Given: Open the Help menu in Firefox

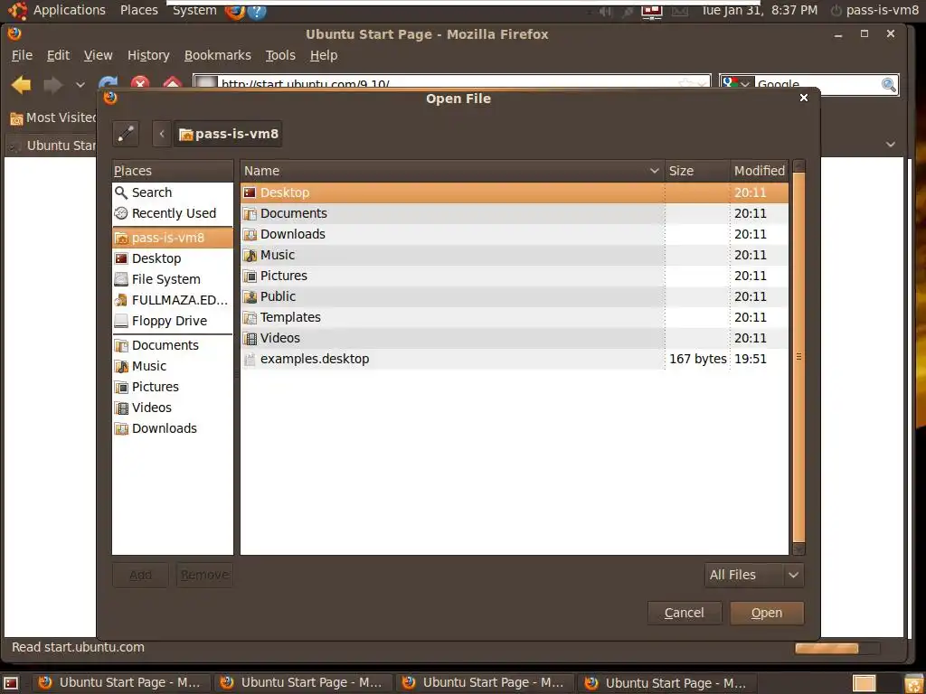Looking at the screenshot, I should point(324,55).
